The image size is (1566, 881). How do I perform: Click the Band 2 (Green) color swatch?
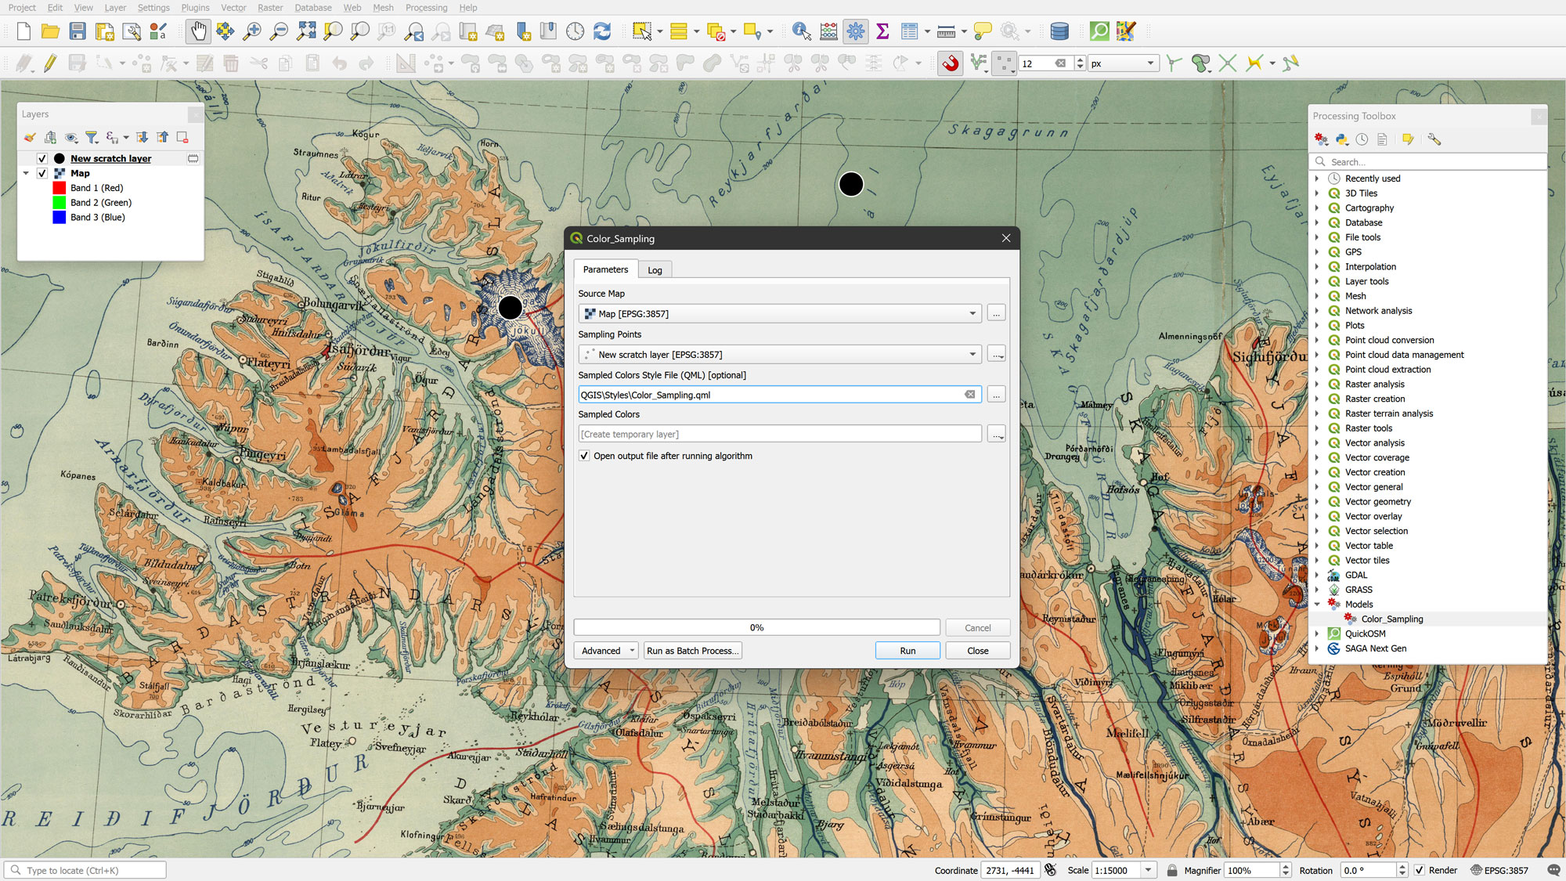59,203
